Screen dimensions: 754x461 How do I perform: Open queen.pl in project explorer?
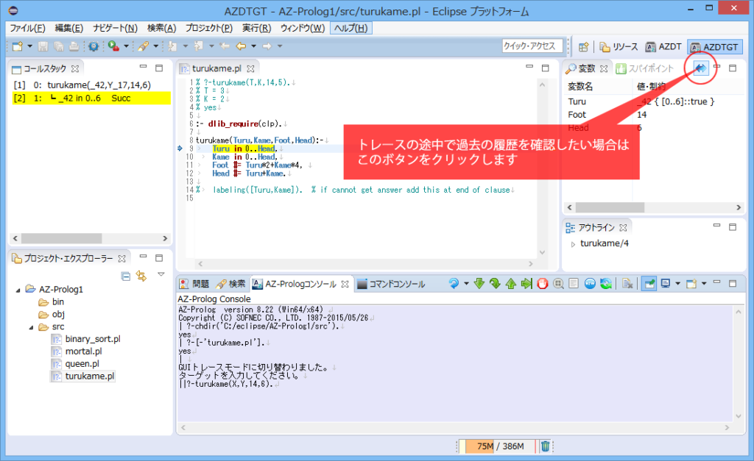(82, 363)
